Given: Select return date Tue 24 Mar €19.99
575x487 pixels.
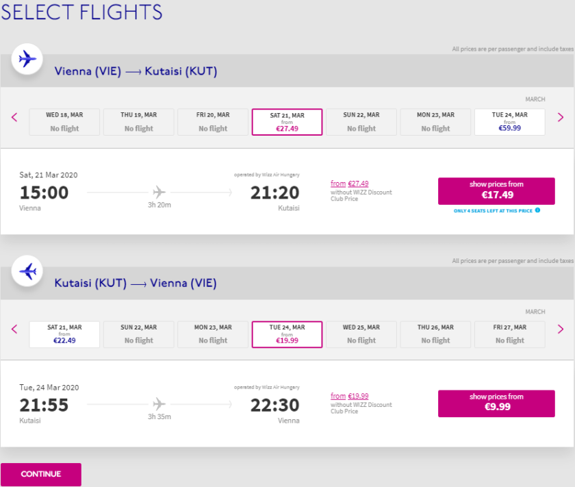Looking at the screenshot, I should tap(287, 334).
